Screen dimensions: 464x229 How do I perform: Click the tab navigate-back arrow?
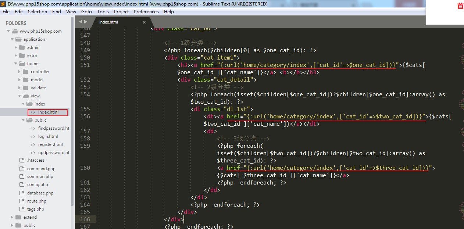coord(81,22)
